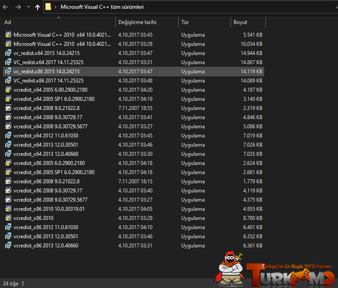Click the date '4.10.2017 03:41'

pos(135,117)
